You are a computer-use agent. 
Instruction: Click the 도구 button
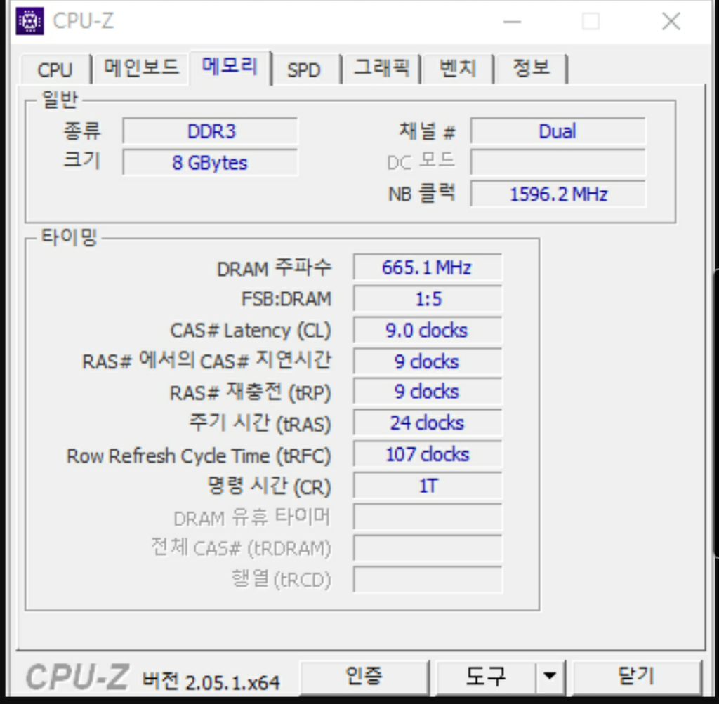(x=485, y=677)
